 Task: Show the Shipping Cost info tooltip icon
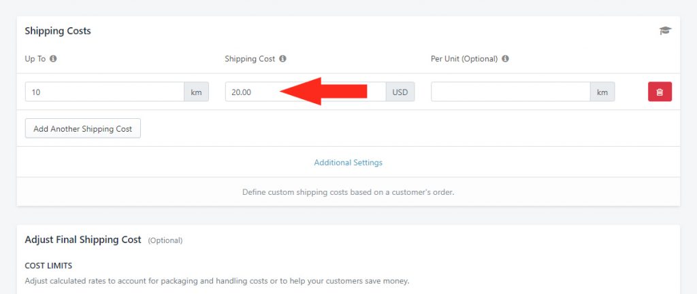(x=282, y=58)
